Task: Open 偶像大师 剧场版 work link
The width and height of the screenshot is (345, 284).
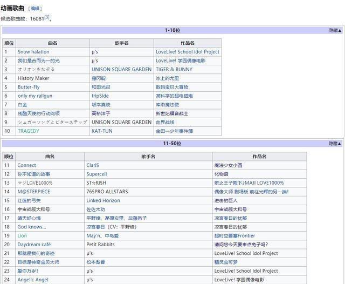Action: pyautogui.click(x=252, y=192)
